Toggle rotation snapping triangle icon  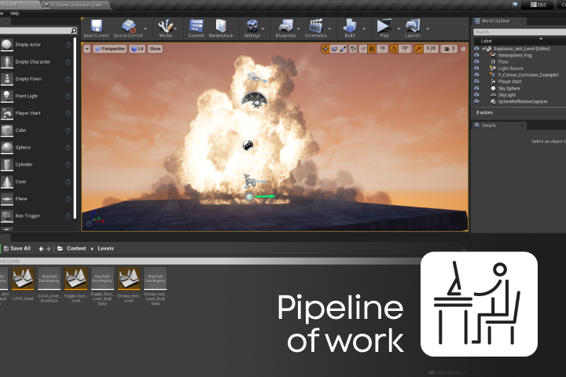[x=394, y=49]
